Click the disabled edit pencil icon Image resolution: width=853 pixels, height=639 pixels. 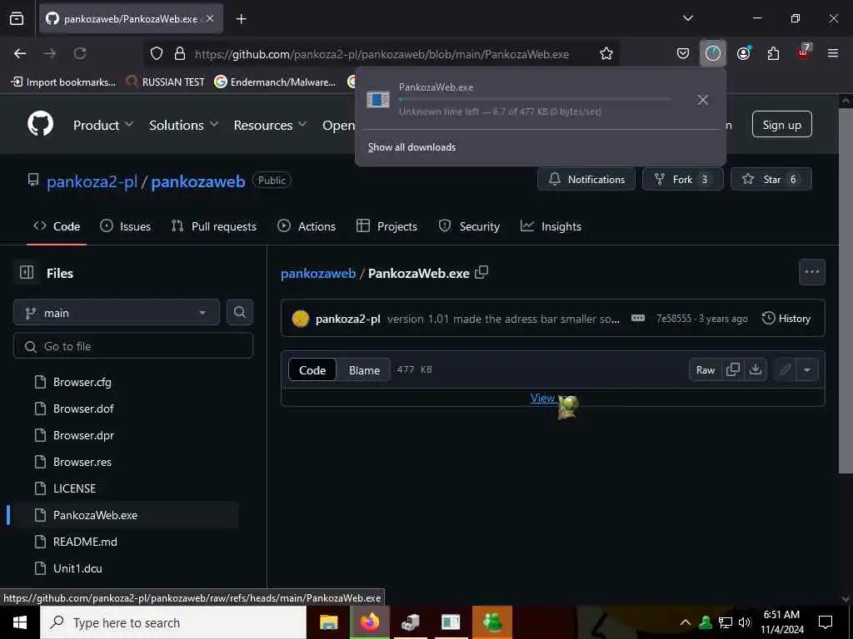(785, 369)
